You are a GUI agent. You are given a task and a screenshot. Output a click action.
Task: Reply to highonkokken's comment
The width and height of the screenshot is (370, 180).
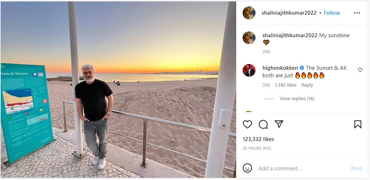pos(307,85)
